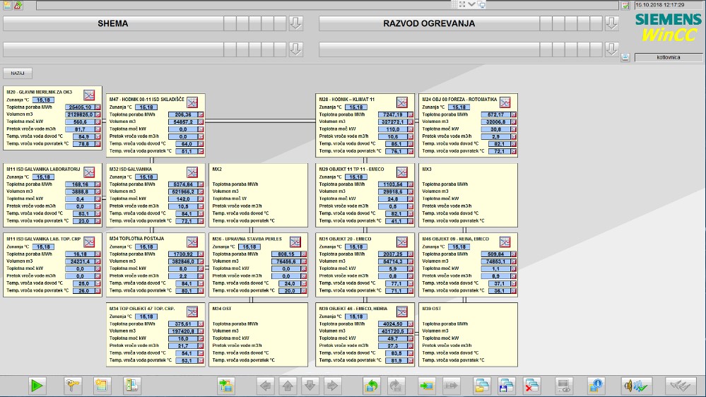Click the green play arrow toolbar icon
The width and height of the screenshot is (706, 397).
tap(37, 386)
